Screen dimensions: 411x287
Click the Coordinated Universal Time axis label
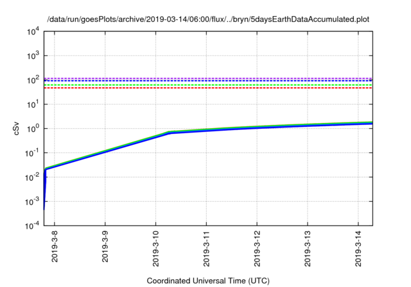click(x=208, y=281)
